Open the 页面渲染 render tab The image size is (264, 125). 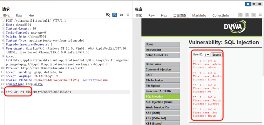(x=179, y=16)
